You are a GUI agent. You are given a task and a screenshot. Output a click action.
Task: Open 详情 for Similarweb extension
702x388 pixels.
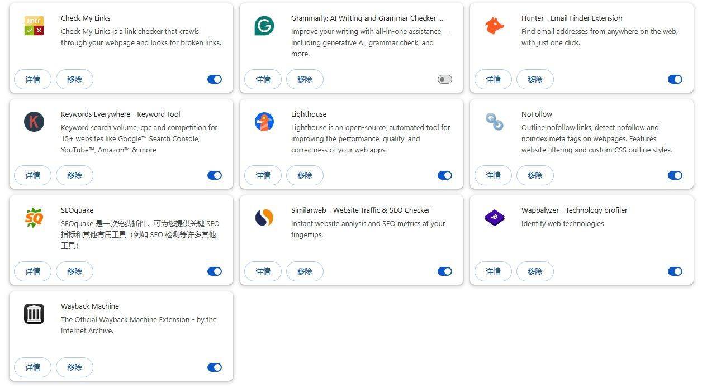click(x=263, y=271)
